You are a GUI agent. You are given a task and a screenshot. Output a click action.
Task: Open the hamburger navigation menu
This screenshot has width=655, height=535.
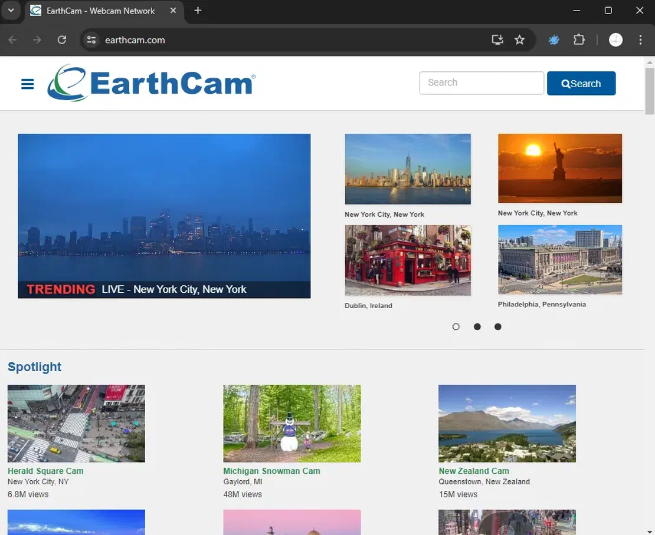coord(27,84)
